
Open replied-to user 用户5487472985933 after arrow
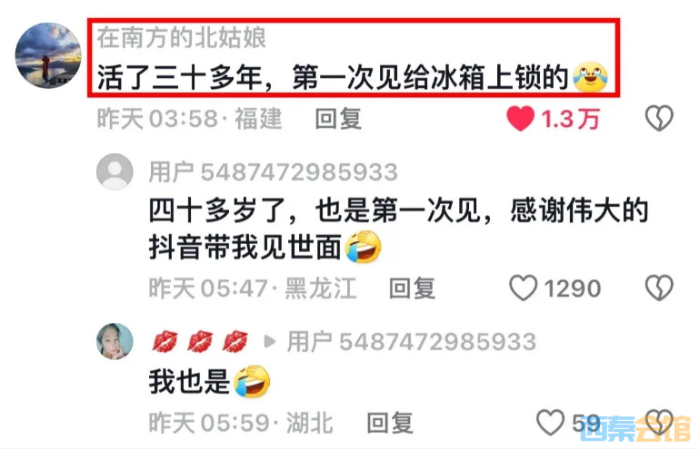click(411, 342)
